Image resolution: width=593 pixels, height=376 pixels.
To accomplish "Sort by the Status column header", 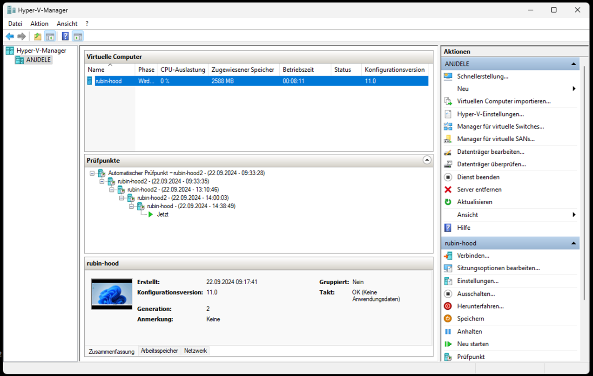I will click(346, 69).
